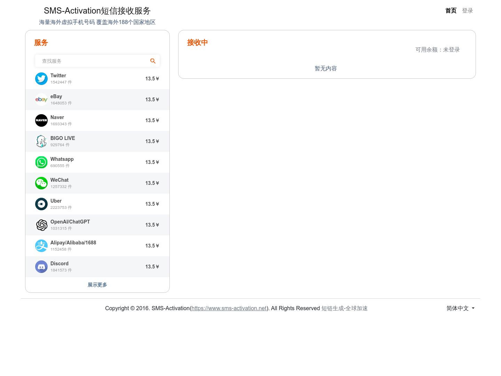Click the 13.5¥ price for Uber

click(152, 204)
